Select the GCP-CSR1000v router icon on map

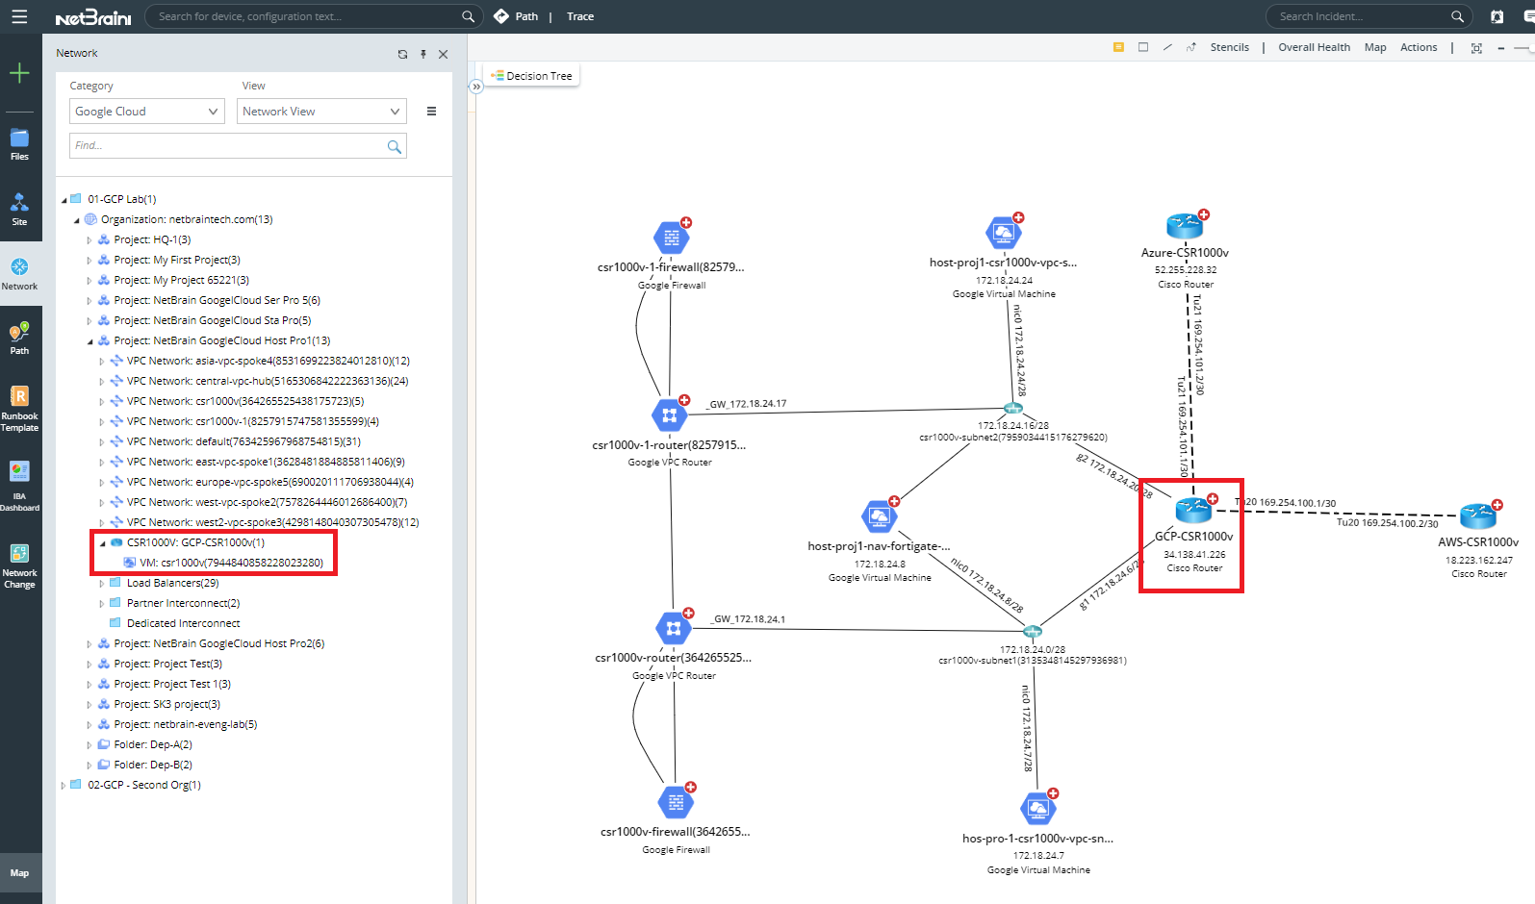coord(1193,510)
